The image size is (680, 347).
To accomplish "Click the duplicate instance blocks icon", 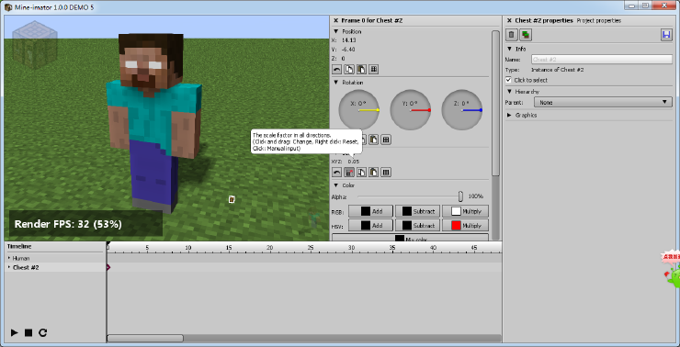I will [526, 35].
